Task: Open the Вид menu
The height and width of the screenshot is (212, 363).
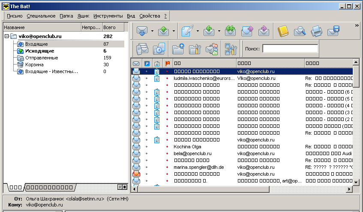Action: 131,16
